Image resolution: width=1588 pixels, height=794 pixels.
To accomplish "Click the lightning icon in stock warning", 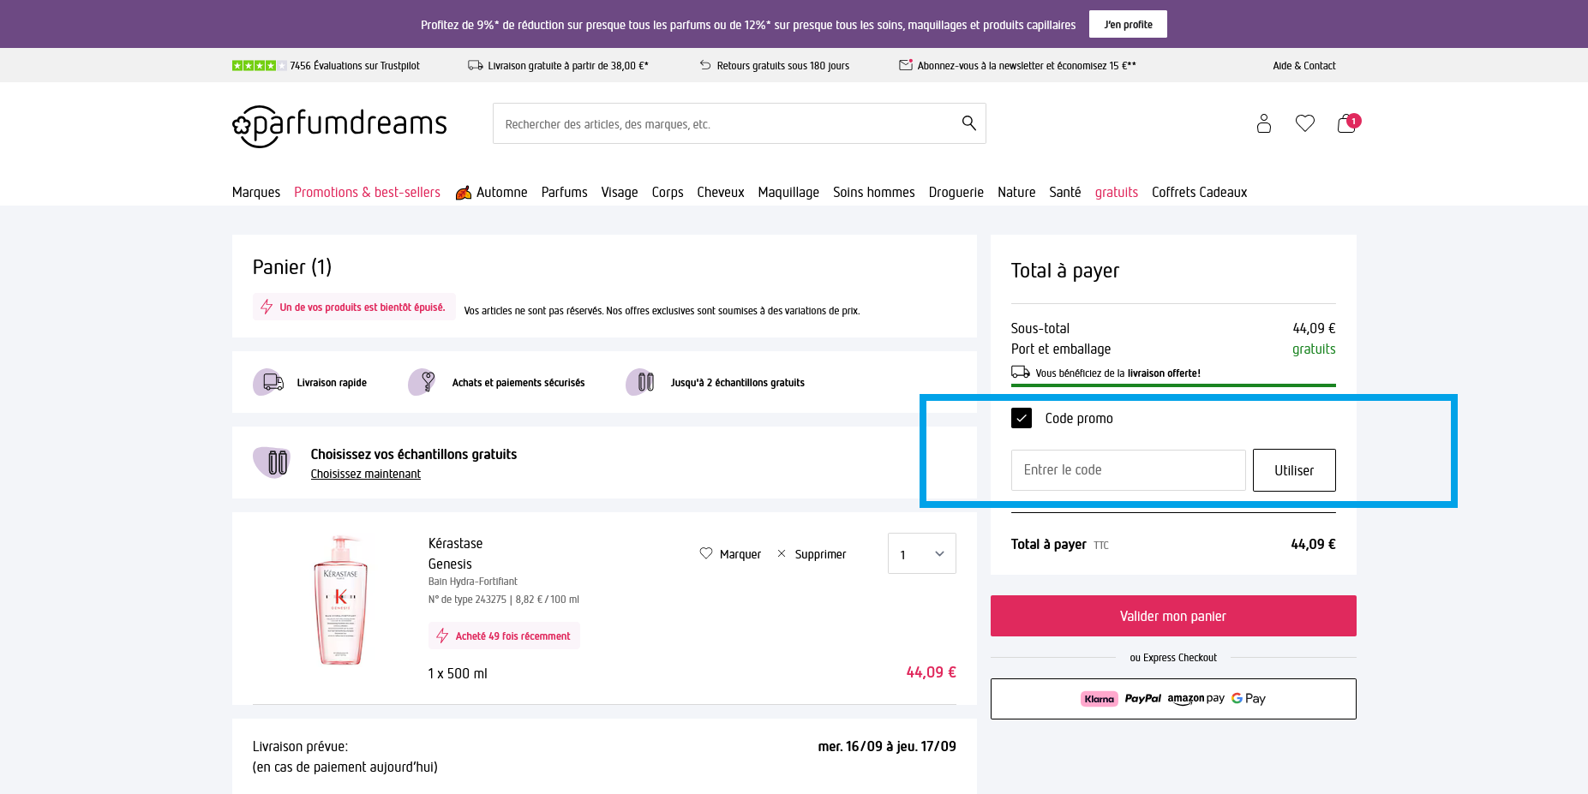I will pos(267,307).
